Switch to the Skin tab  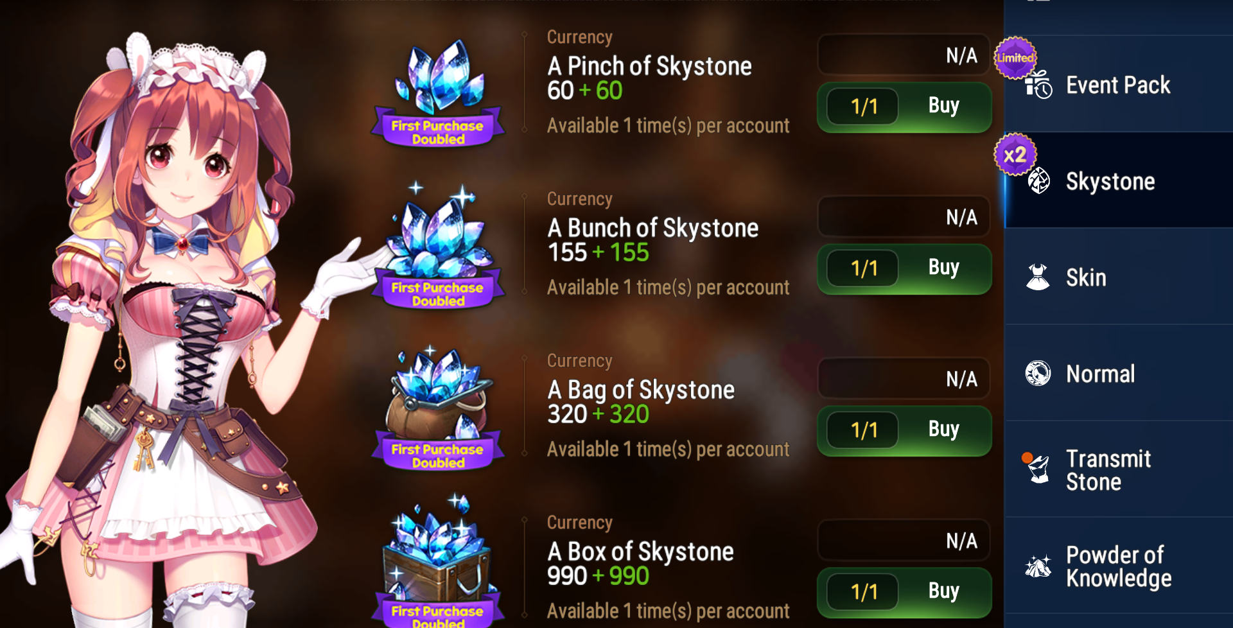(1119, 277)
